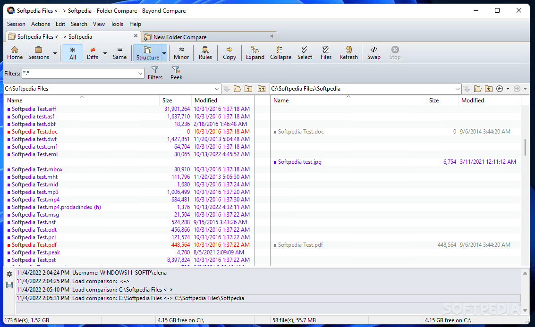
Task: Click right pane back arrow icon
Action: coord(500,89)
